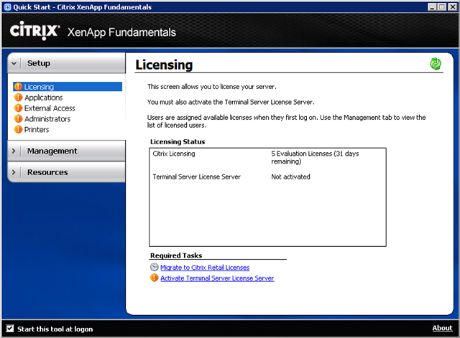Click XenApp Fundamentals header text

(x=121, y=32)
